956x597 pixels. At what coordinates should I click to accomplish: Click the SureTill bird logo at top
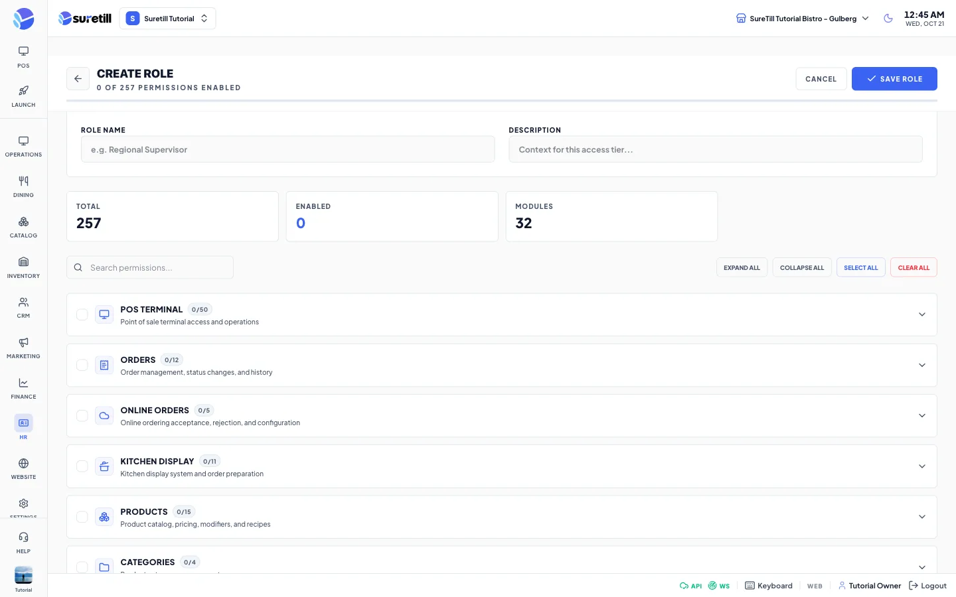pyautogui.click(x=23, y=19)
